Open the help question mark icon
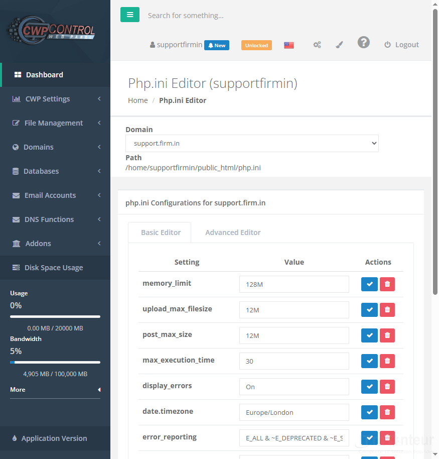 point(364,43)
